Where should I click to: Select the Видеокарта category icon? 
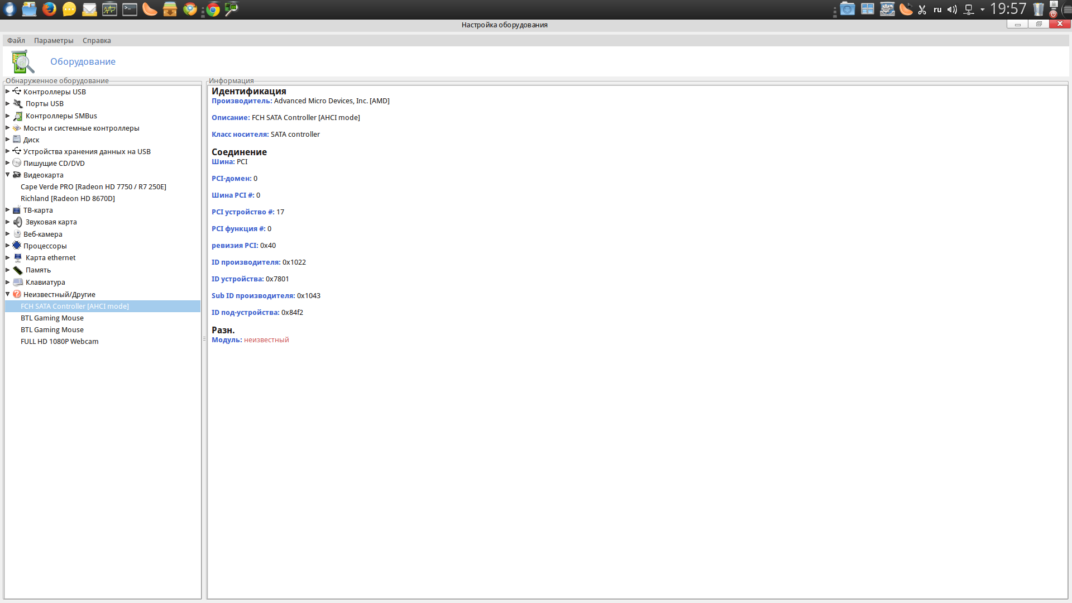(x=17, y=175)
